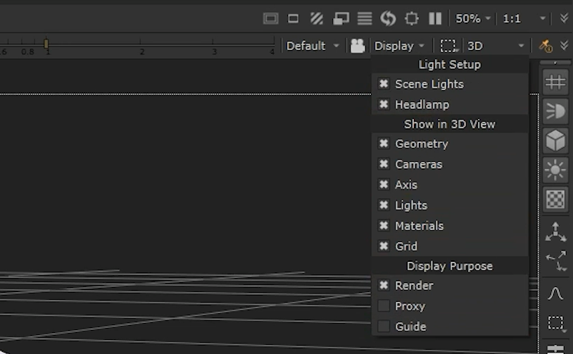
Task: Enable the Proxy display purpose checkbox
Action: coord(384,305)
